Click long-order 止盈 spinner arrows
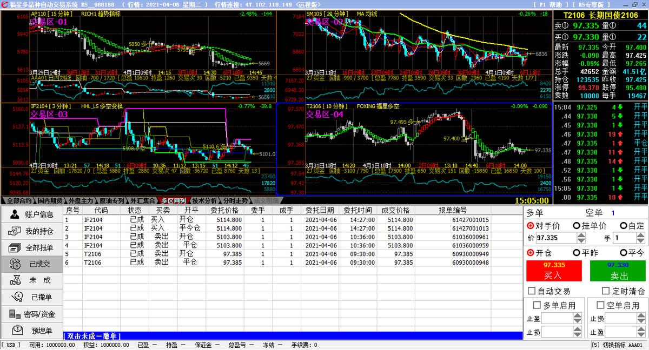This screenshot has height=350, width=649. click(578, 318)
